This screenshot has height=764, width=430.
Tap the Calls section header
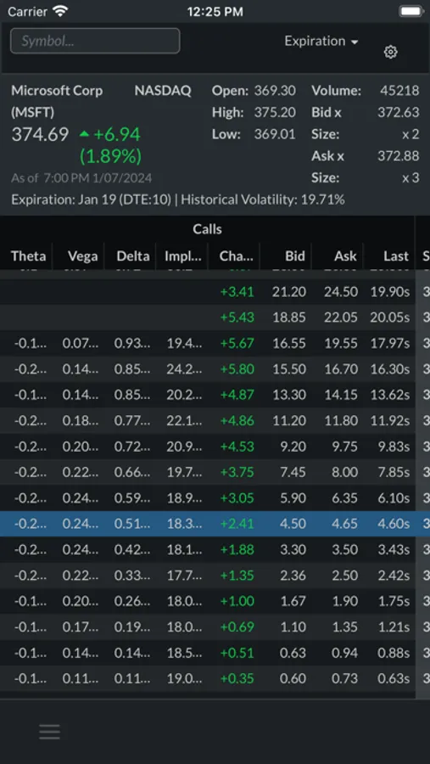point(208,229)
